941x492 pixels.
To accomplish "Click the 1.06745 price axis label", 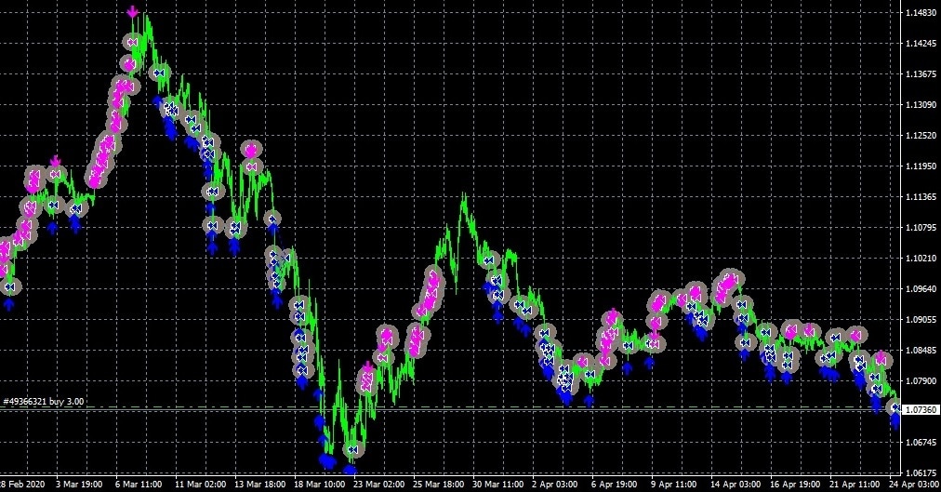I will 921,442.
